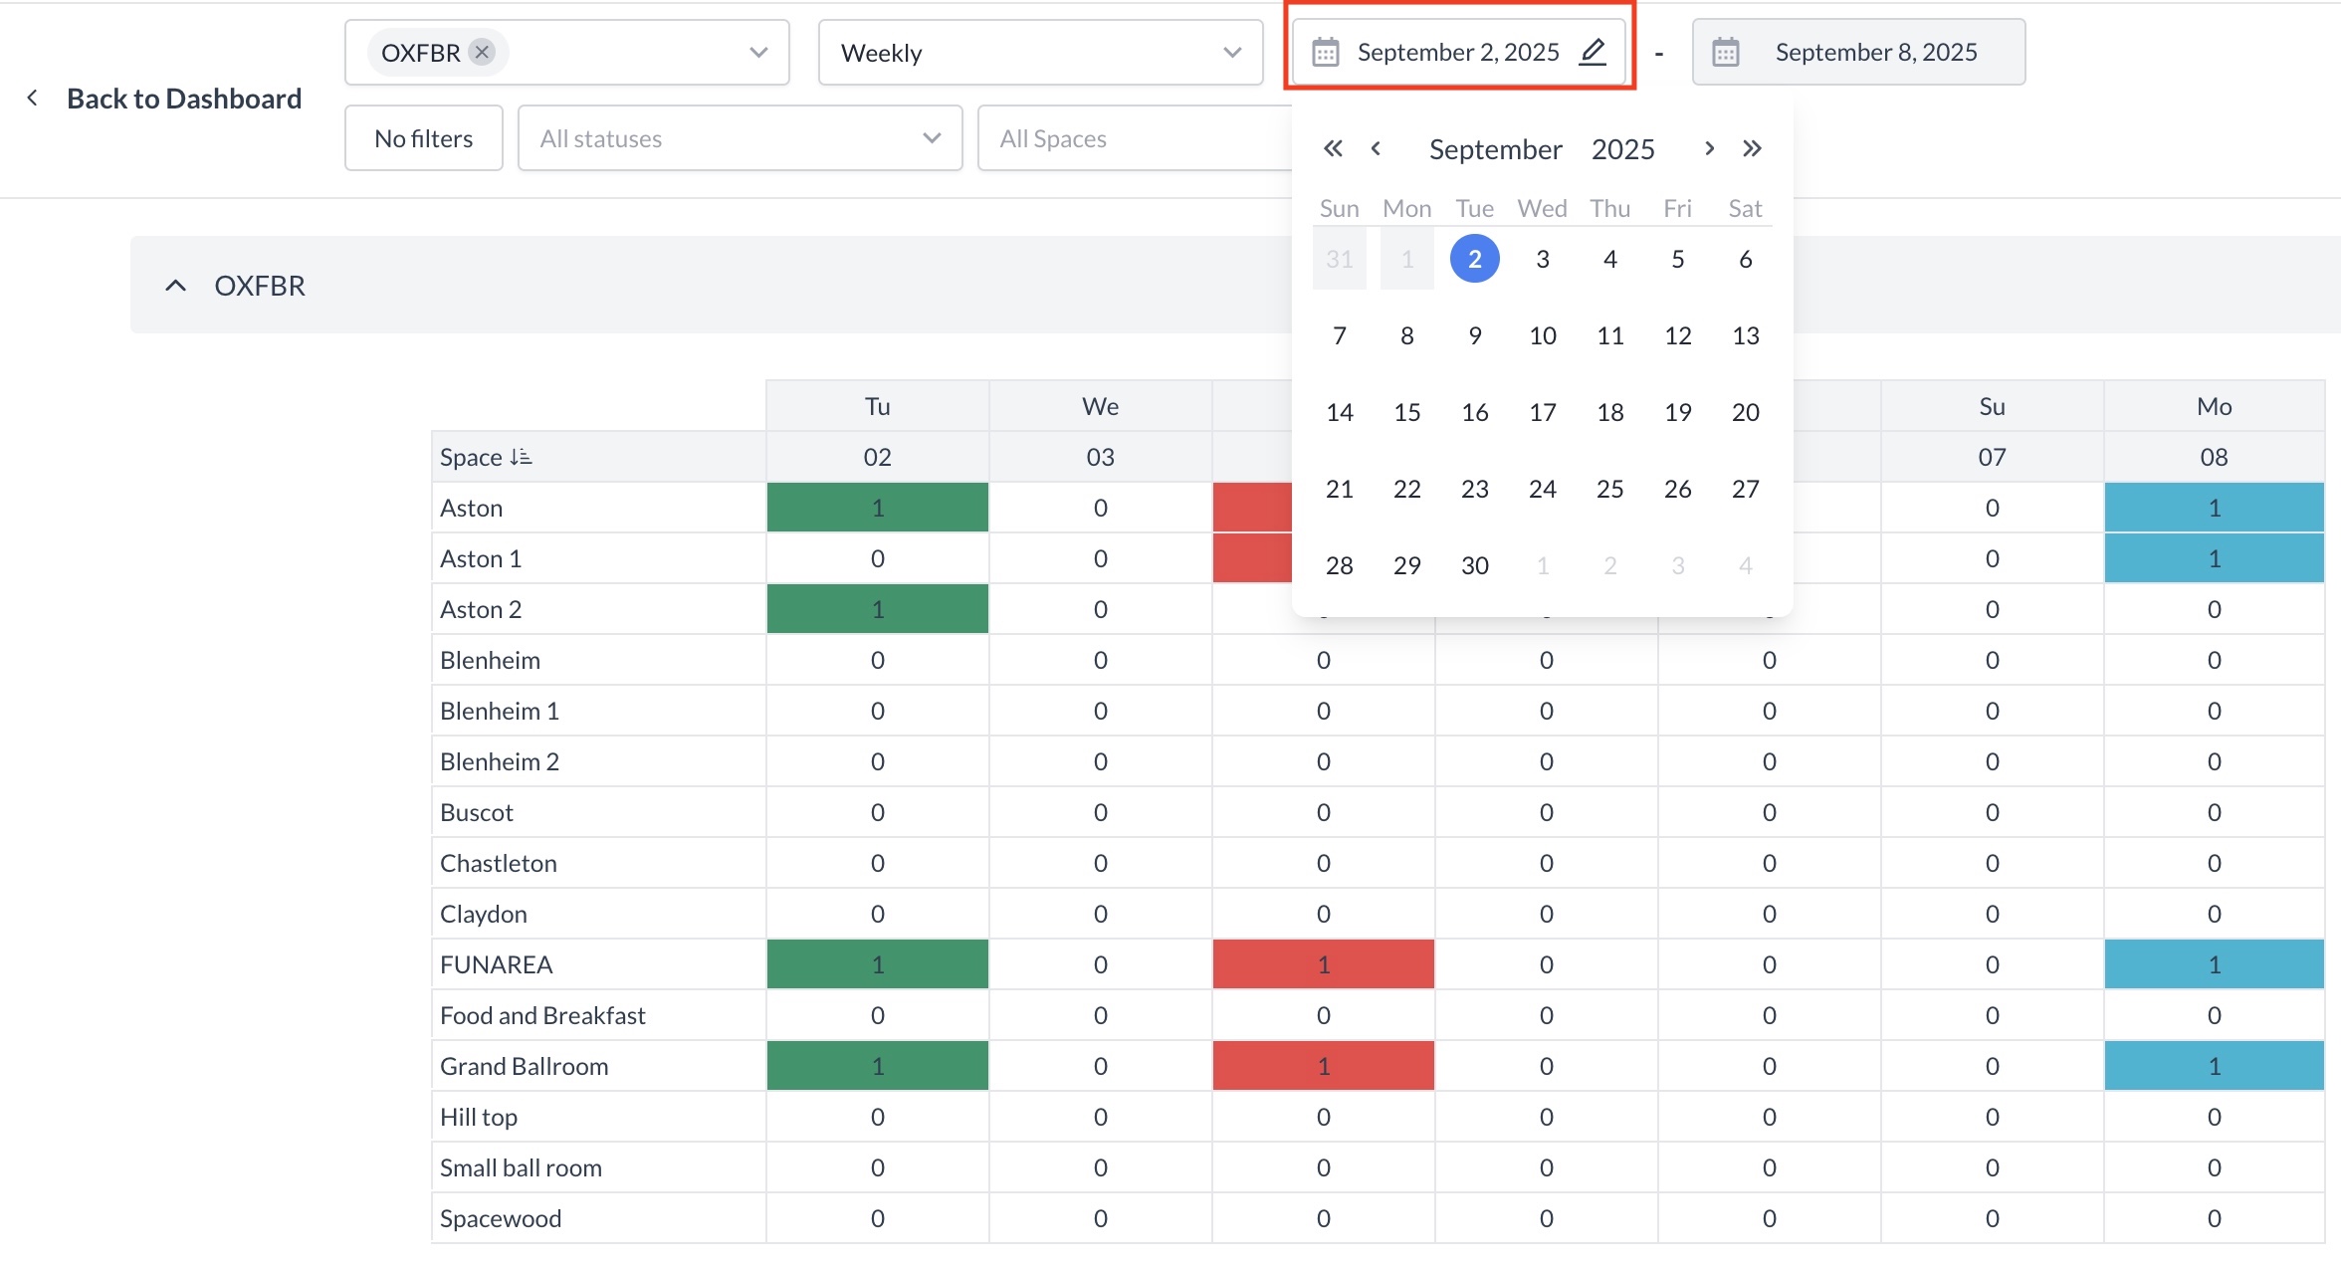Screen dimensions: 2341x1266
Task: Go to next month in calendar
Action: (1709, 149)
